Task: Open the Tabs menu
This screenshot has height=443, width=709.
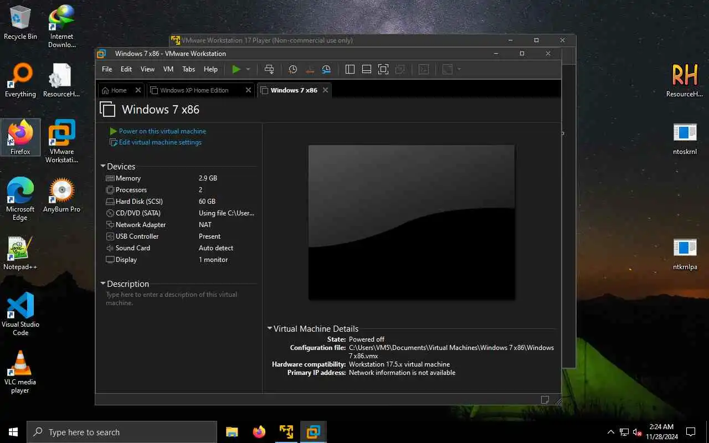Action: (189, 69)
